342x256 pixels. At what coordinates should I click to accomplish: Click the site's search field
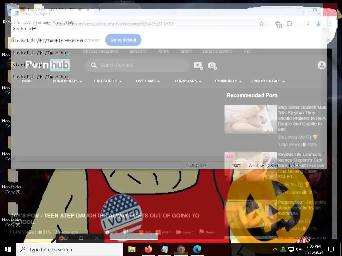[x=138, y=65]
